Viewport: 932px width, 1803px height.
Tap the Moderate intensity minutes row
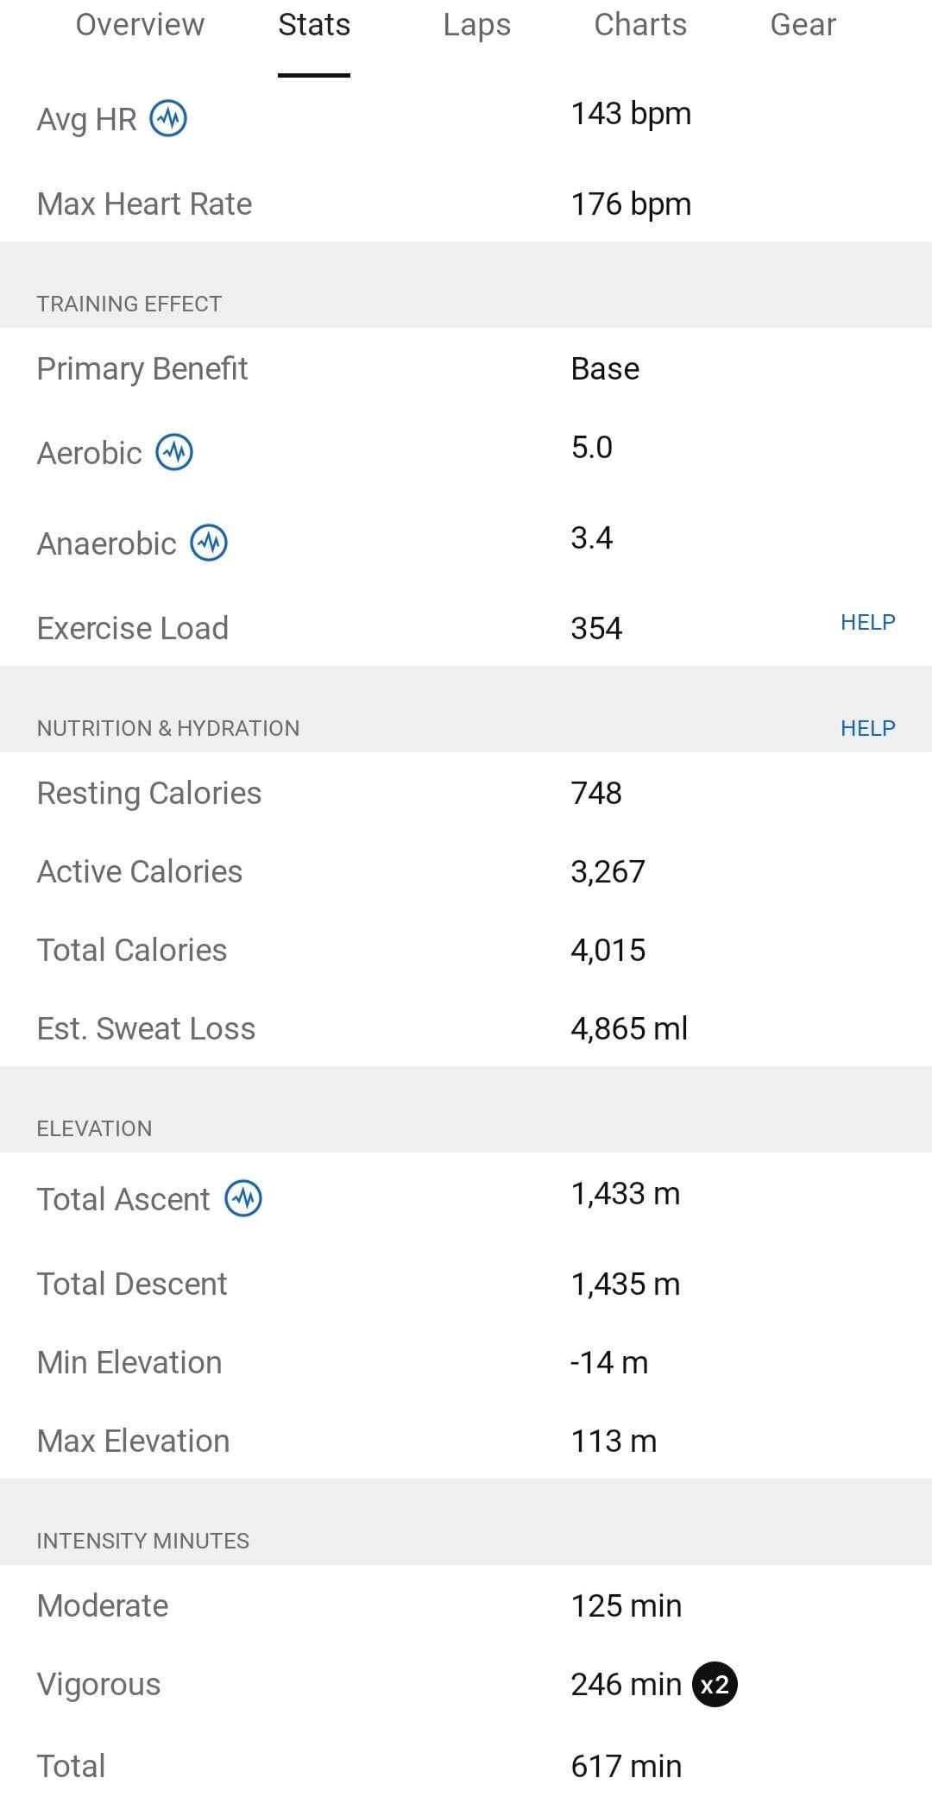coord(466,1605)
